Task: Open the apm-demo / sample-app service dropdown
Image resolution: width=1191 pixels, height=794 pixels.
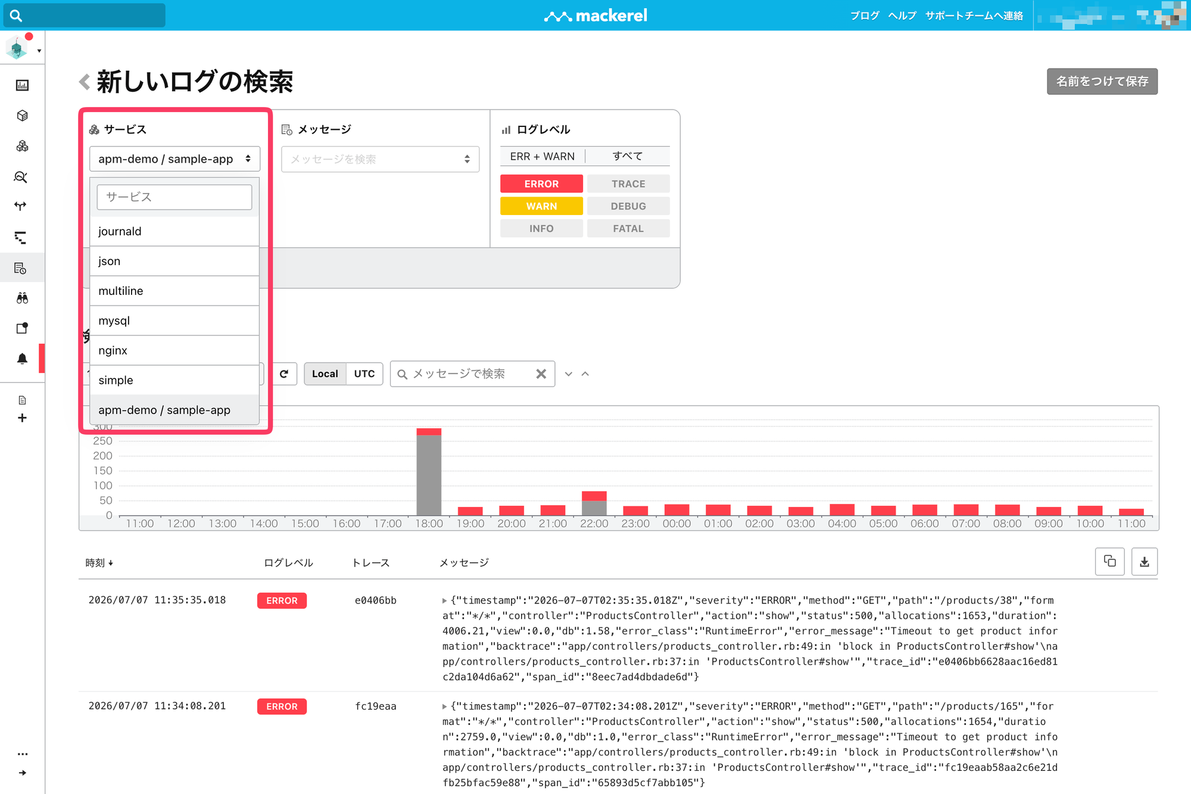Action: pyautogui.click(x=174, y=159)
